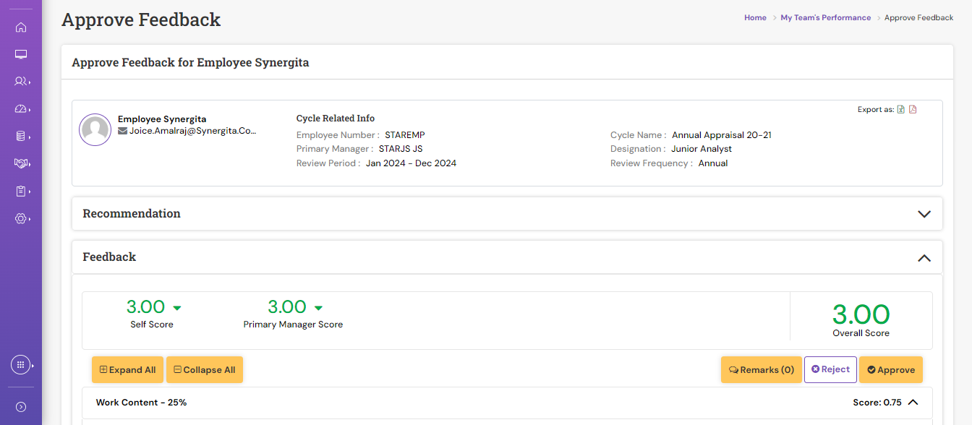The image size is (972, 425).
Task: Click the Designation value Junior Analyst
Action: click(x=702, y=149)
